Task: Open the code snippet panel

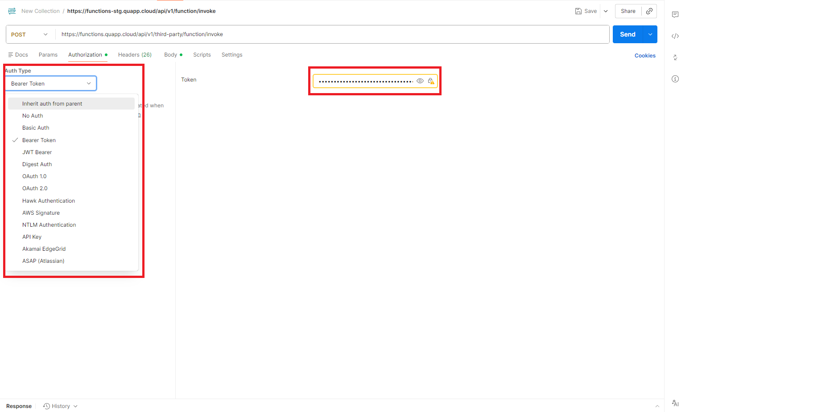Action: [x=675, y=36]
